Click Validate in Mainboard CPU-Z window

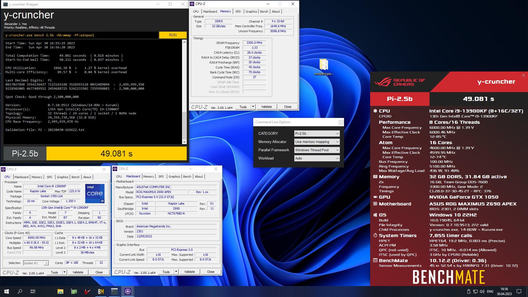click(x=189, y=272)
